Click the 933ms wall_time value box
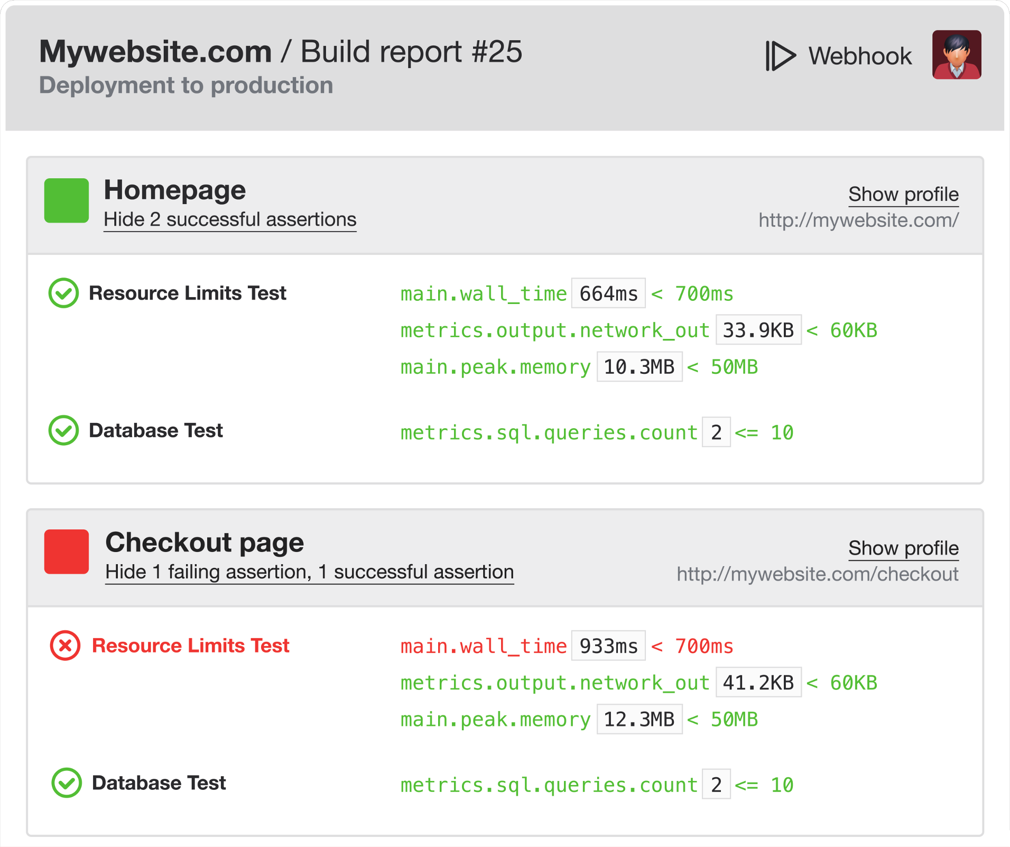 point(608,645)
